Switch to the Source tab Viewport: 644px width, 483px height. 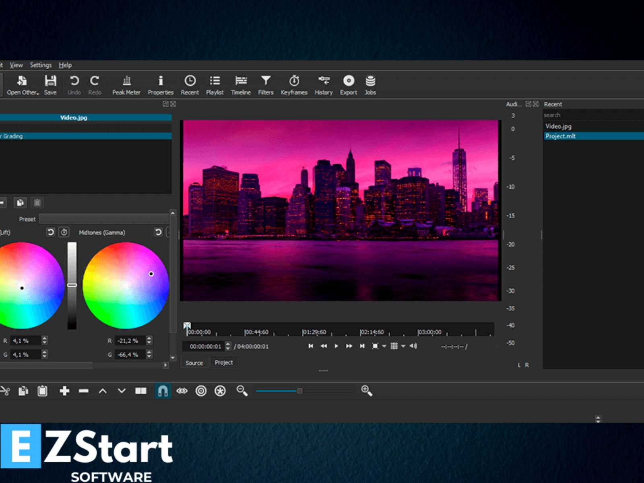(x=194, y=363)
